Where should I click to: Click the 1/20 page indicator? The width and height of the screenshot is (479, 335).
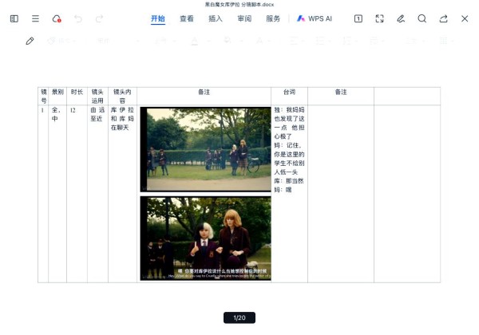pos(239,317)
